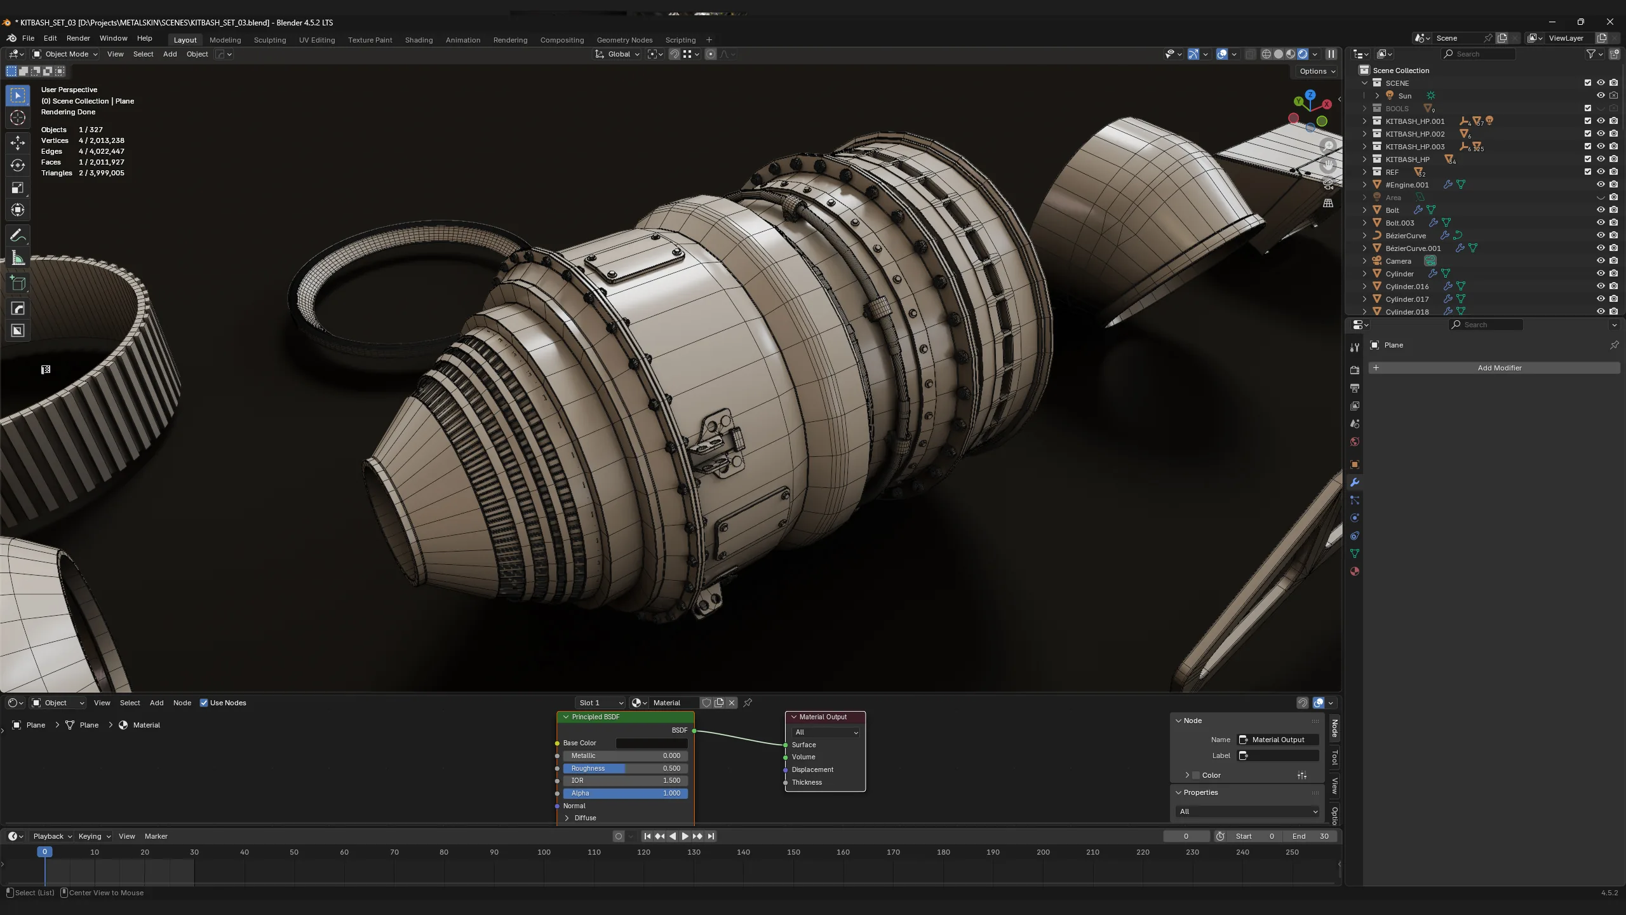
Task: Activate the Annotate tool
Action: (18, 236)
